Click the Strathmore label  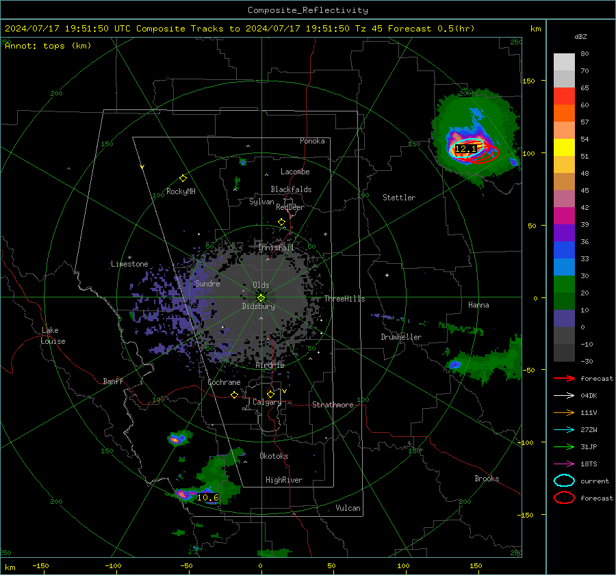pyautogui.click(x=333, y=405)
